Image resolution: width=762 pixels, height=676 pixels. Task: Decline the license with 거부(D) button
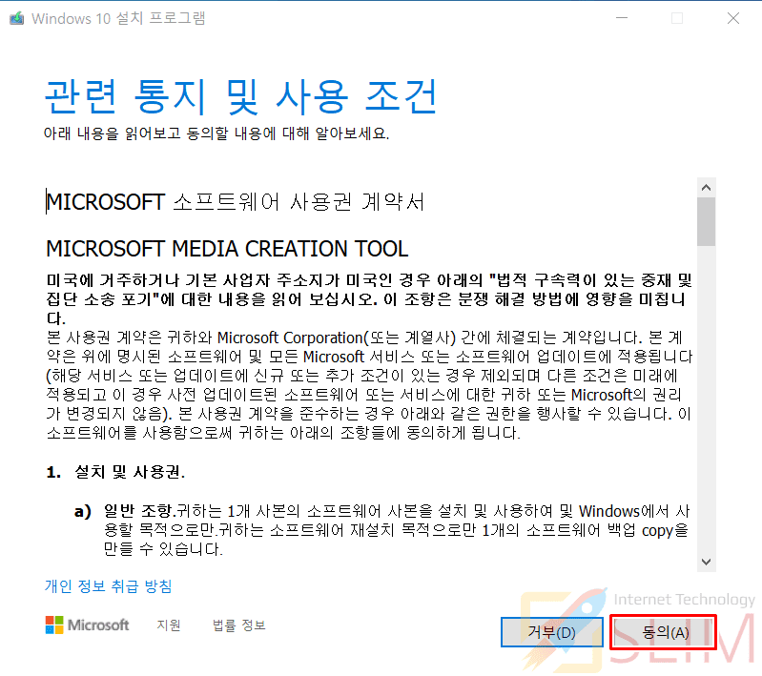[x=552, y=632]
